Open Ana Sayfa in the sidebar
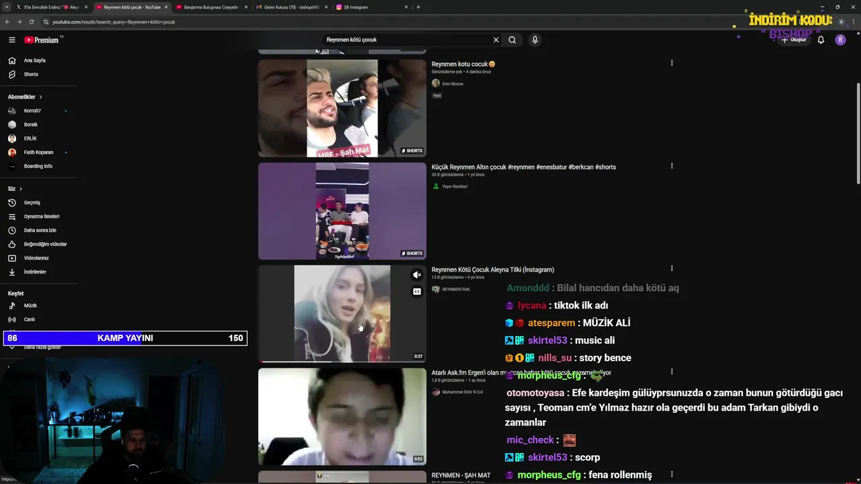861x484 pixels. [x=35, y=61]
